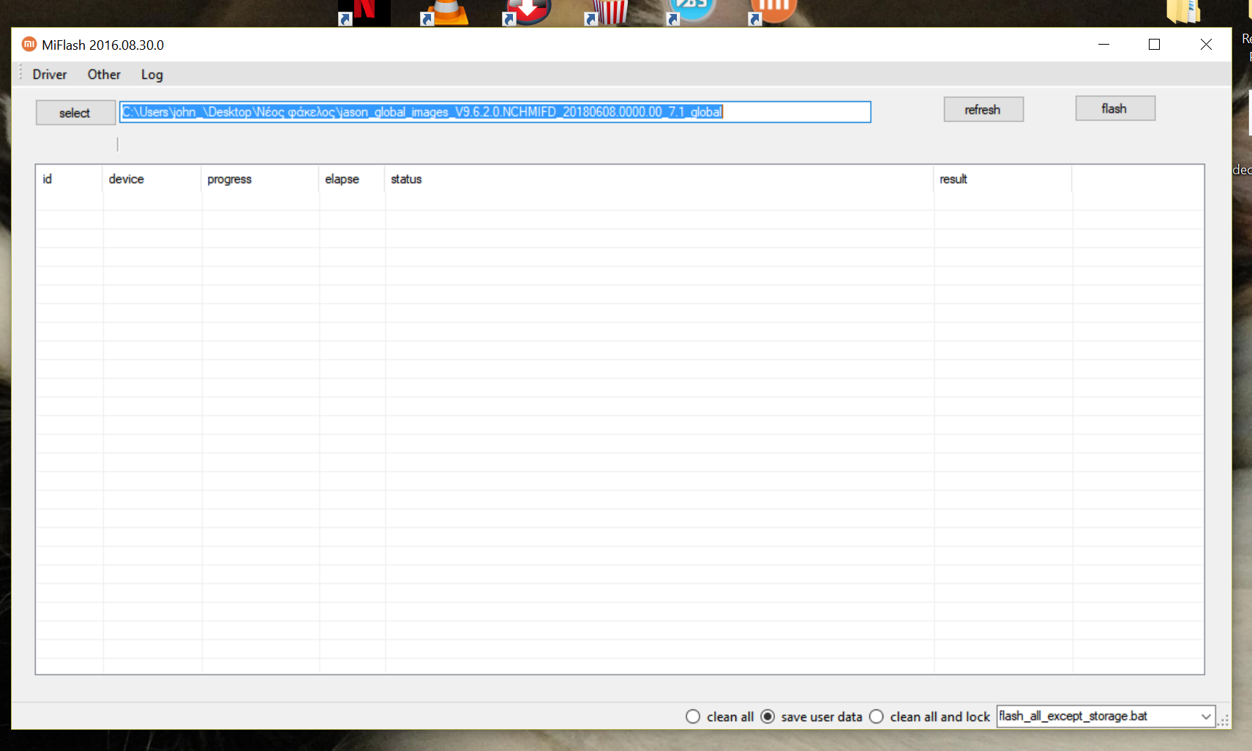Open the red download-arrow desktop shortcut
Screen dimensions: 1252x751
(528, 12)
